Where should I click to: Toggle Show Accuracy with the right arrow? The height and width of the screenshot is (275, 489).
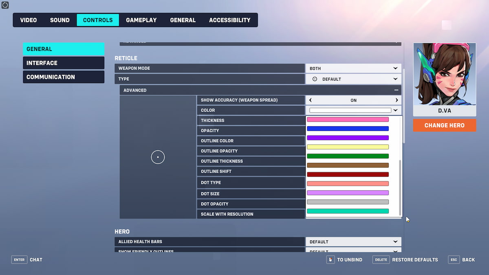point(396,100)
